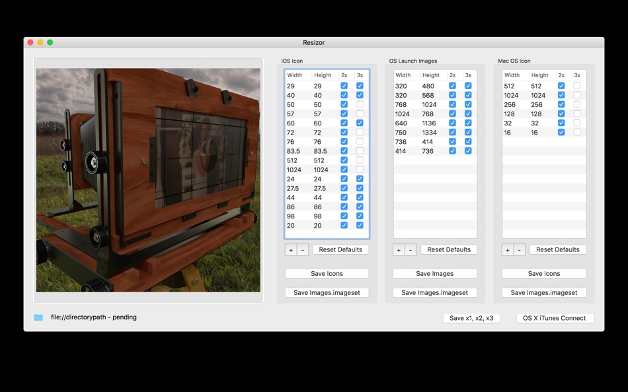Reset defaults for OS Launch Images

click(449, 249)
